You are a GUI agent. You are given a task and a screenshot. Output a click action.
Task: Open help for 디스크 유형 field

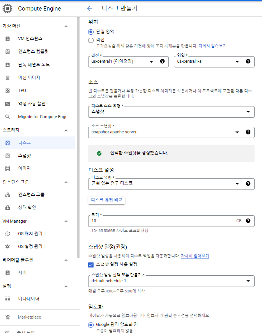tap(248, 184)
